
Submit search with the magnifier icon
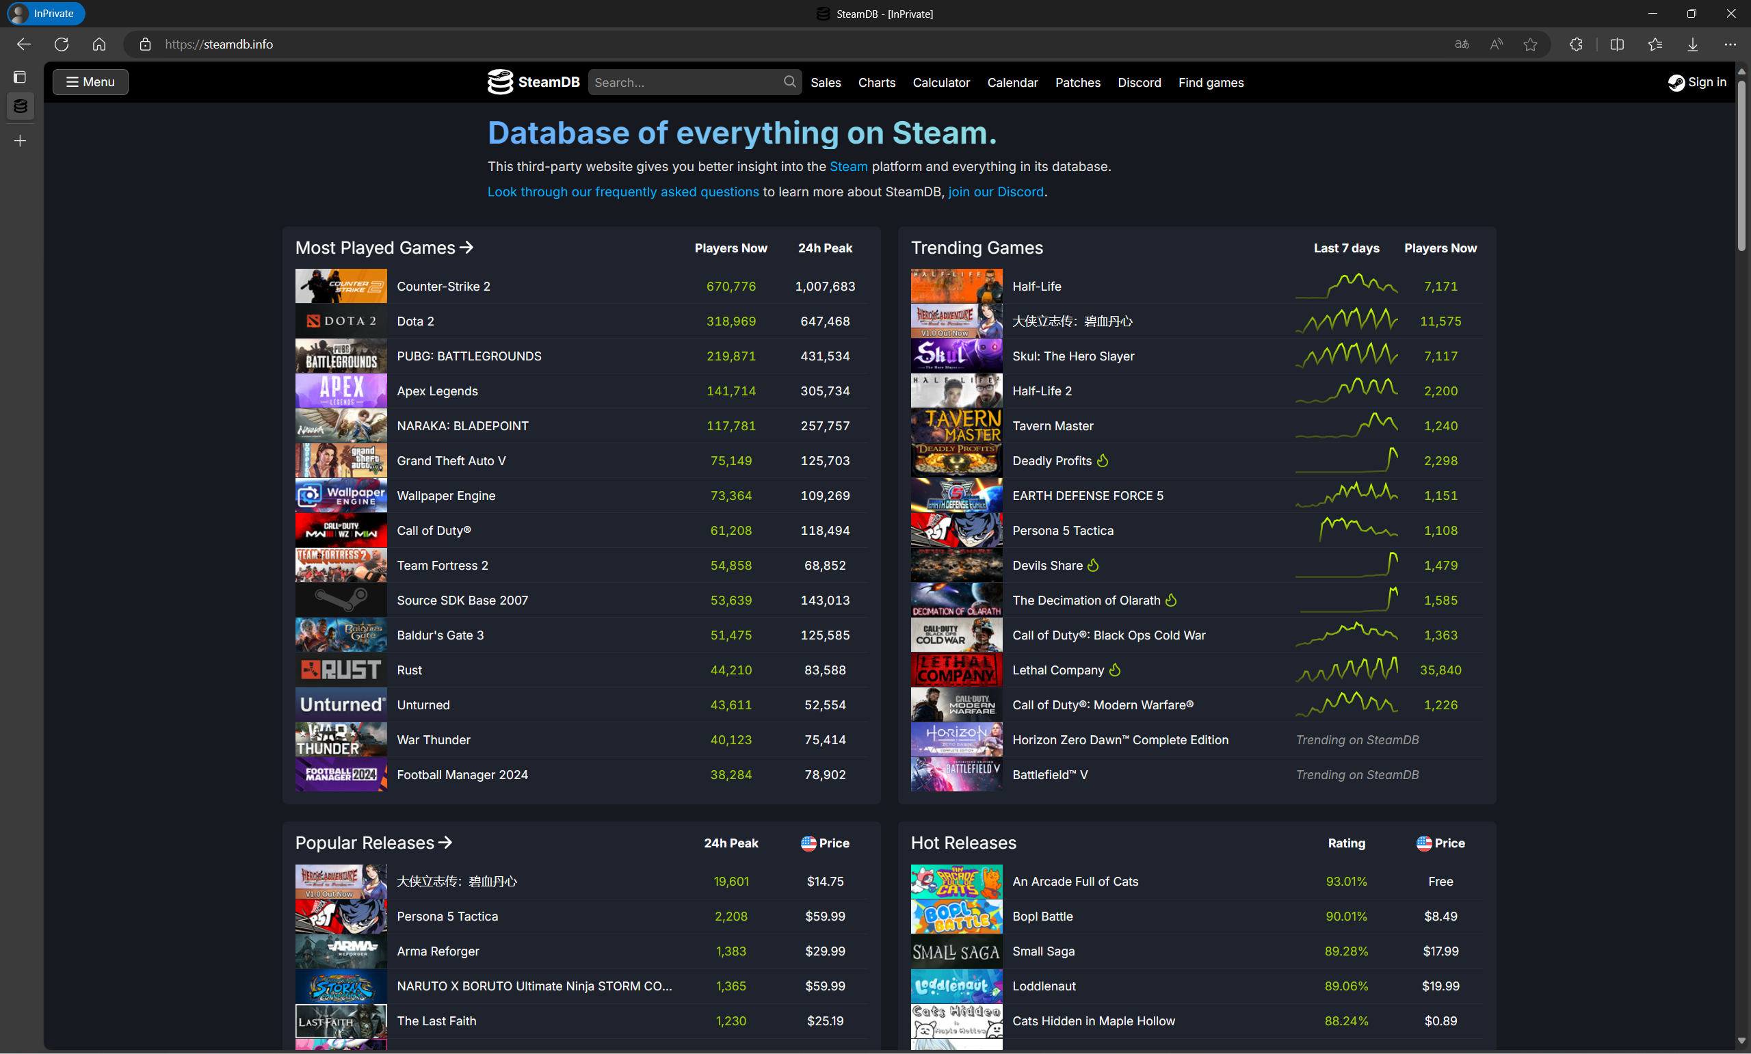[789, 81]
